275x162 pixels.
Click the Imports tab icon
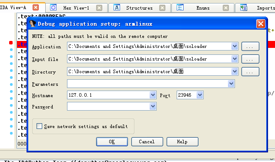[244, 8]
